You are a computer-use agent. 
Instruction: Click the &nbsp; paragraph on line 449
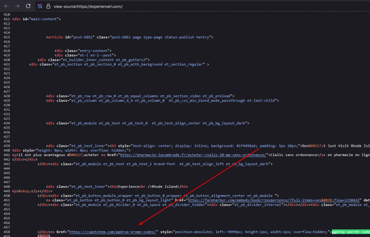click(32, 191)
